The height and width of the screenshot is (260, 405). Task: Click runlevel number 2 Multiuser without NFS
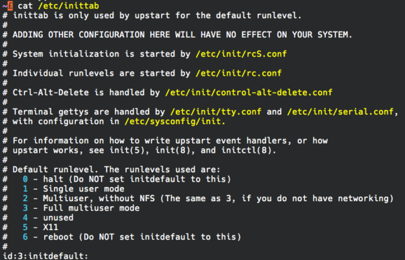pyautogui.click(x=24, y=198)
